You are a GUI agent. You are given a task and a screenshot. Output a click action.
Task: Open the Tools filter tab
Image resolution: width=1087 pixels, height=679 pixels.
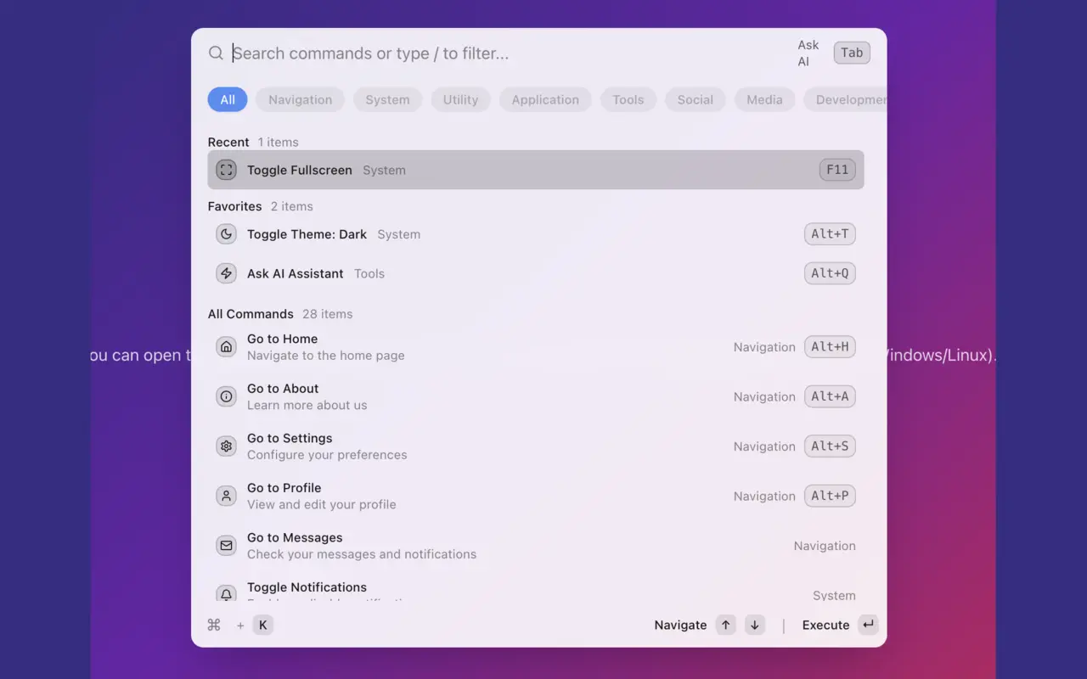(628, 99)
